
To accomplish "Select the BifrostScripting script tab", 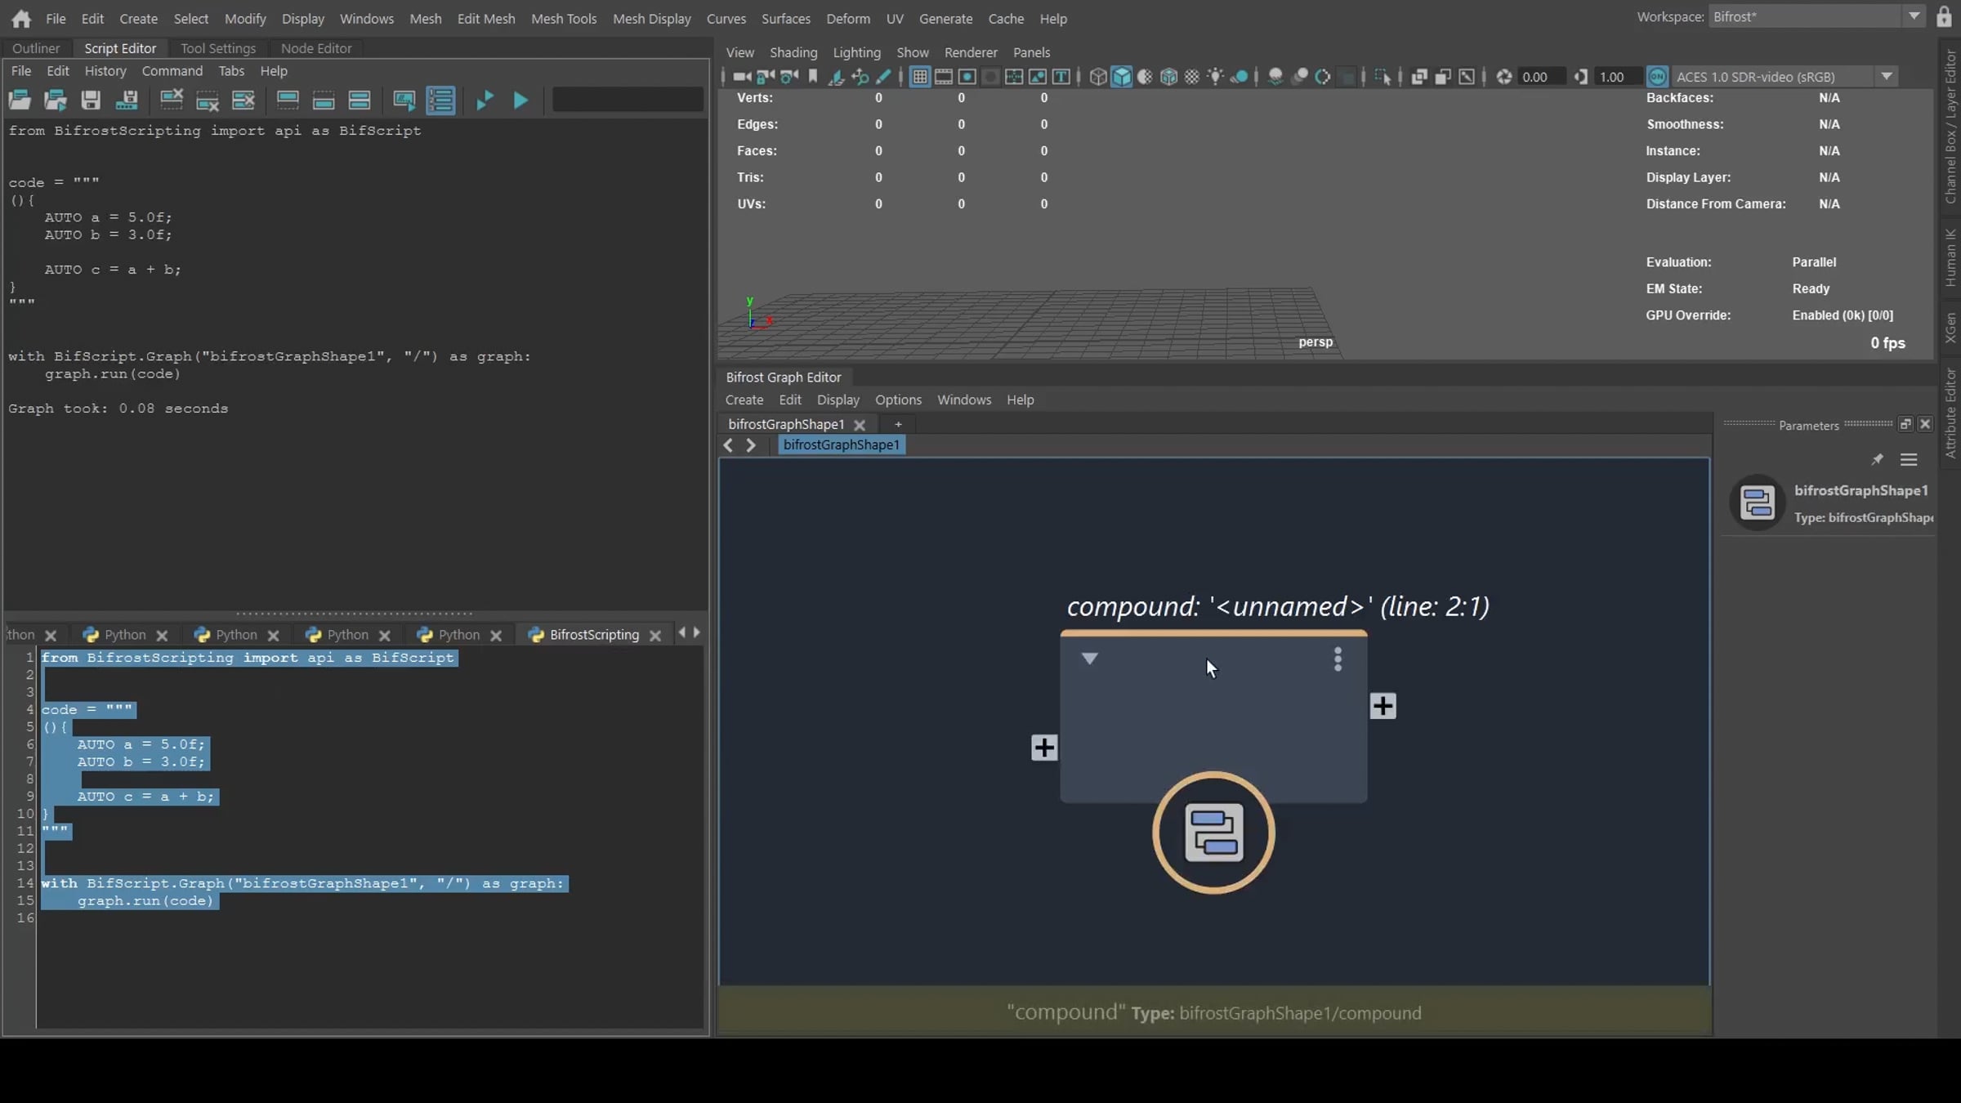I will [594, 635].
